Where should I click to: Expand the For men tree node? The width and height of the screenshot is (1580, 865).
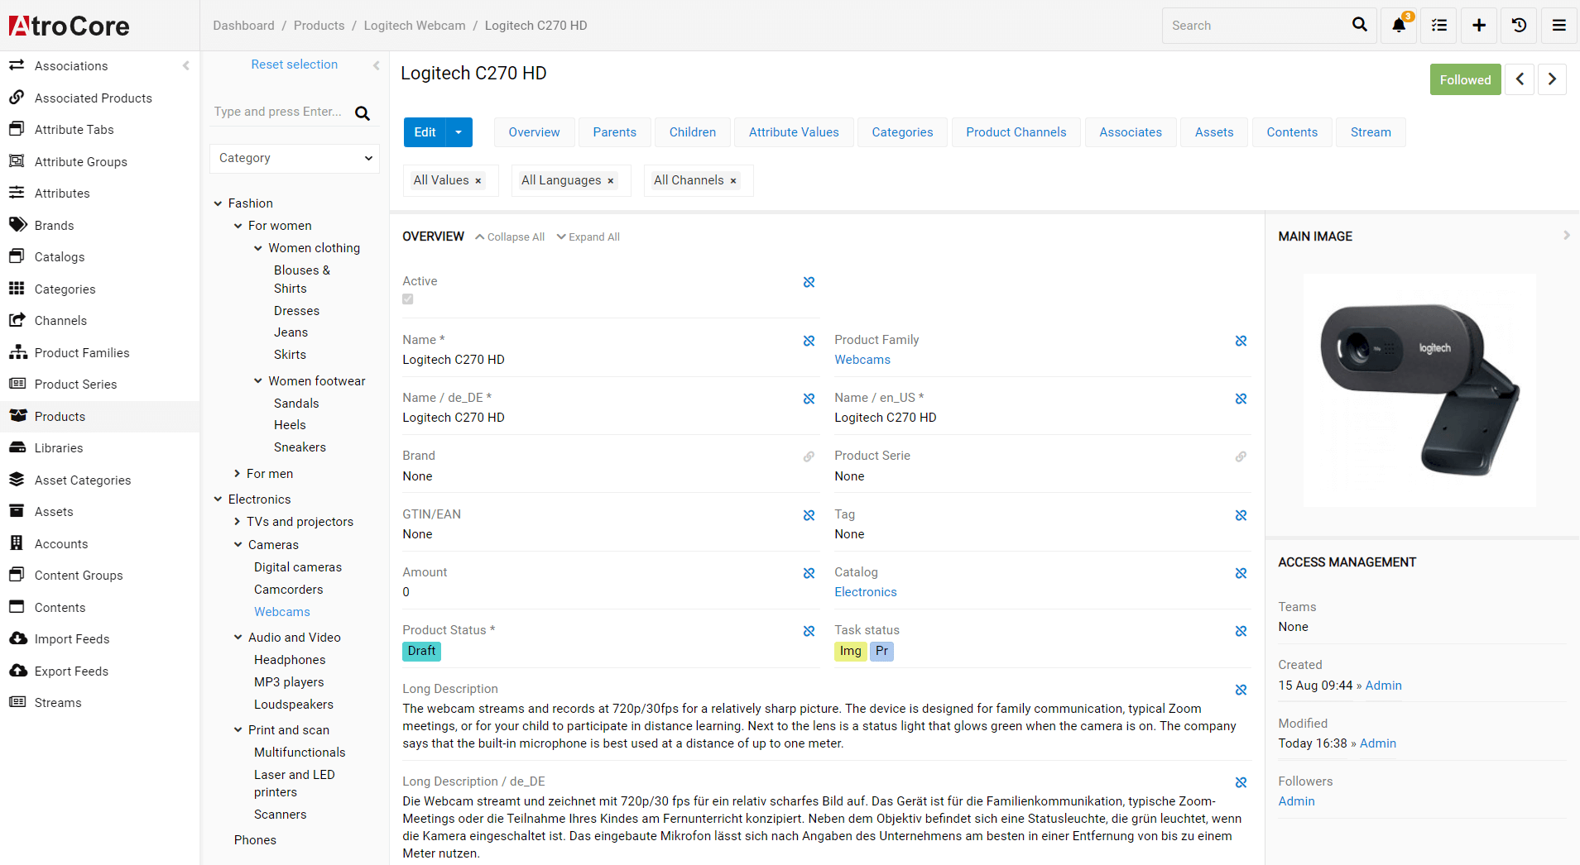click(x=238, y=474)
